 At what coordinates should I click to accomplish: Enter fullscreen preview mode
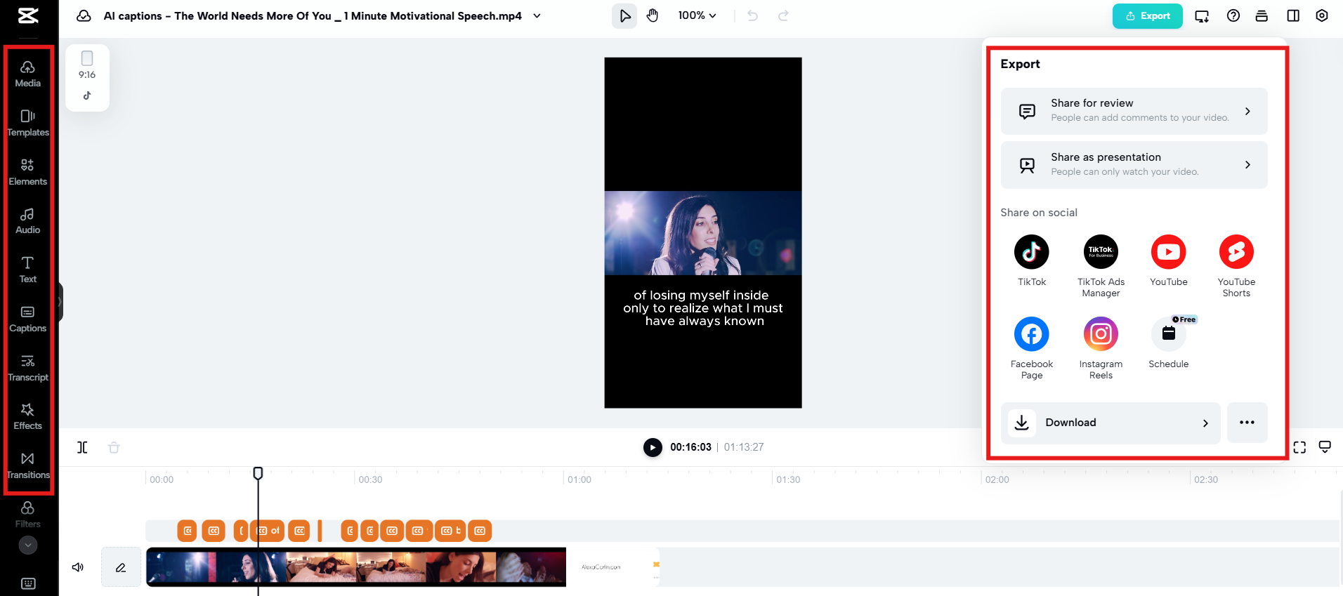point(1299,447)
